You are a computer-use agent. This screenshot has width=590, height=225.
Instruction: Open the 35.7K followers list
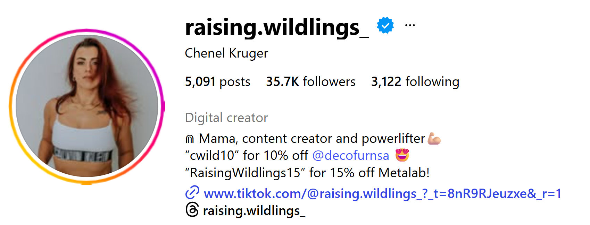310,82
